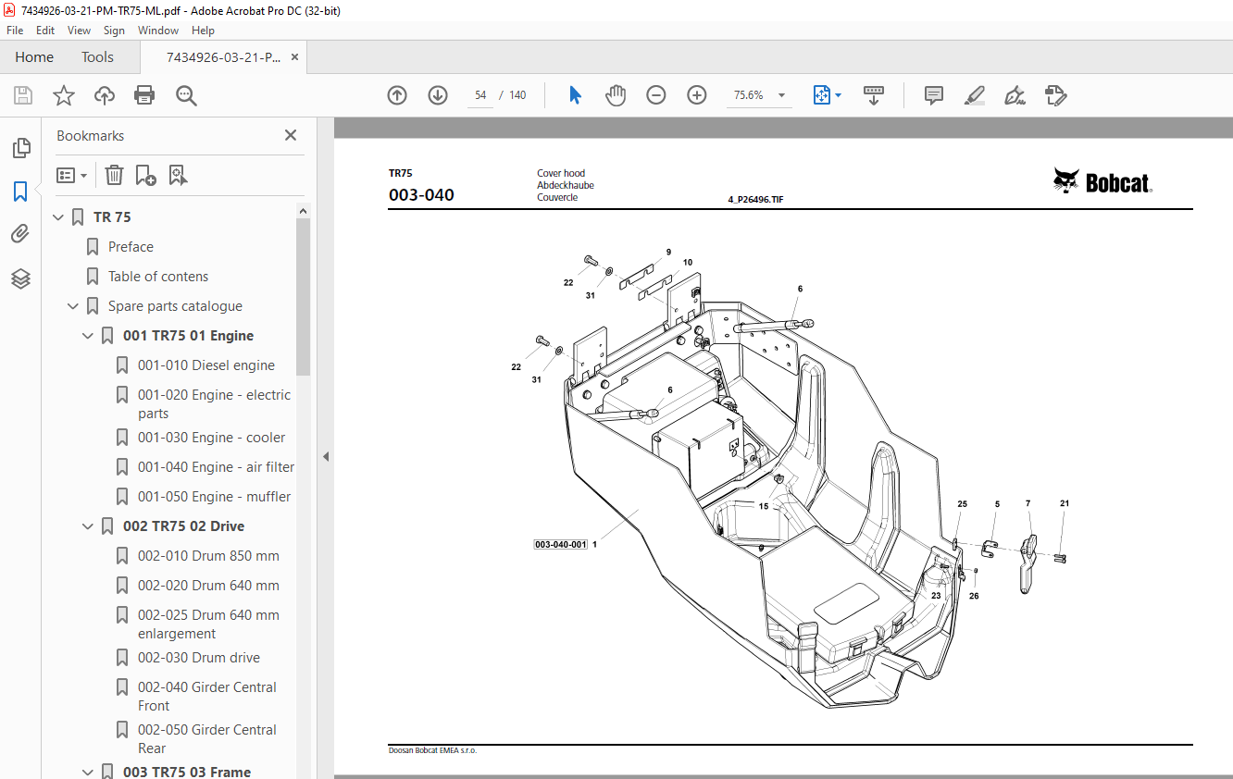Image resolution: width=1233 pixels, height=779 pixels.
Task: Click the page number input field
Action: (480, 95)
